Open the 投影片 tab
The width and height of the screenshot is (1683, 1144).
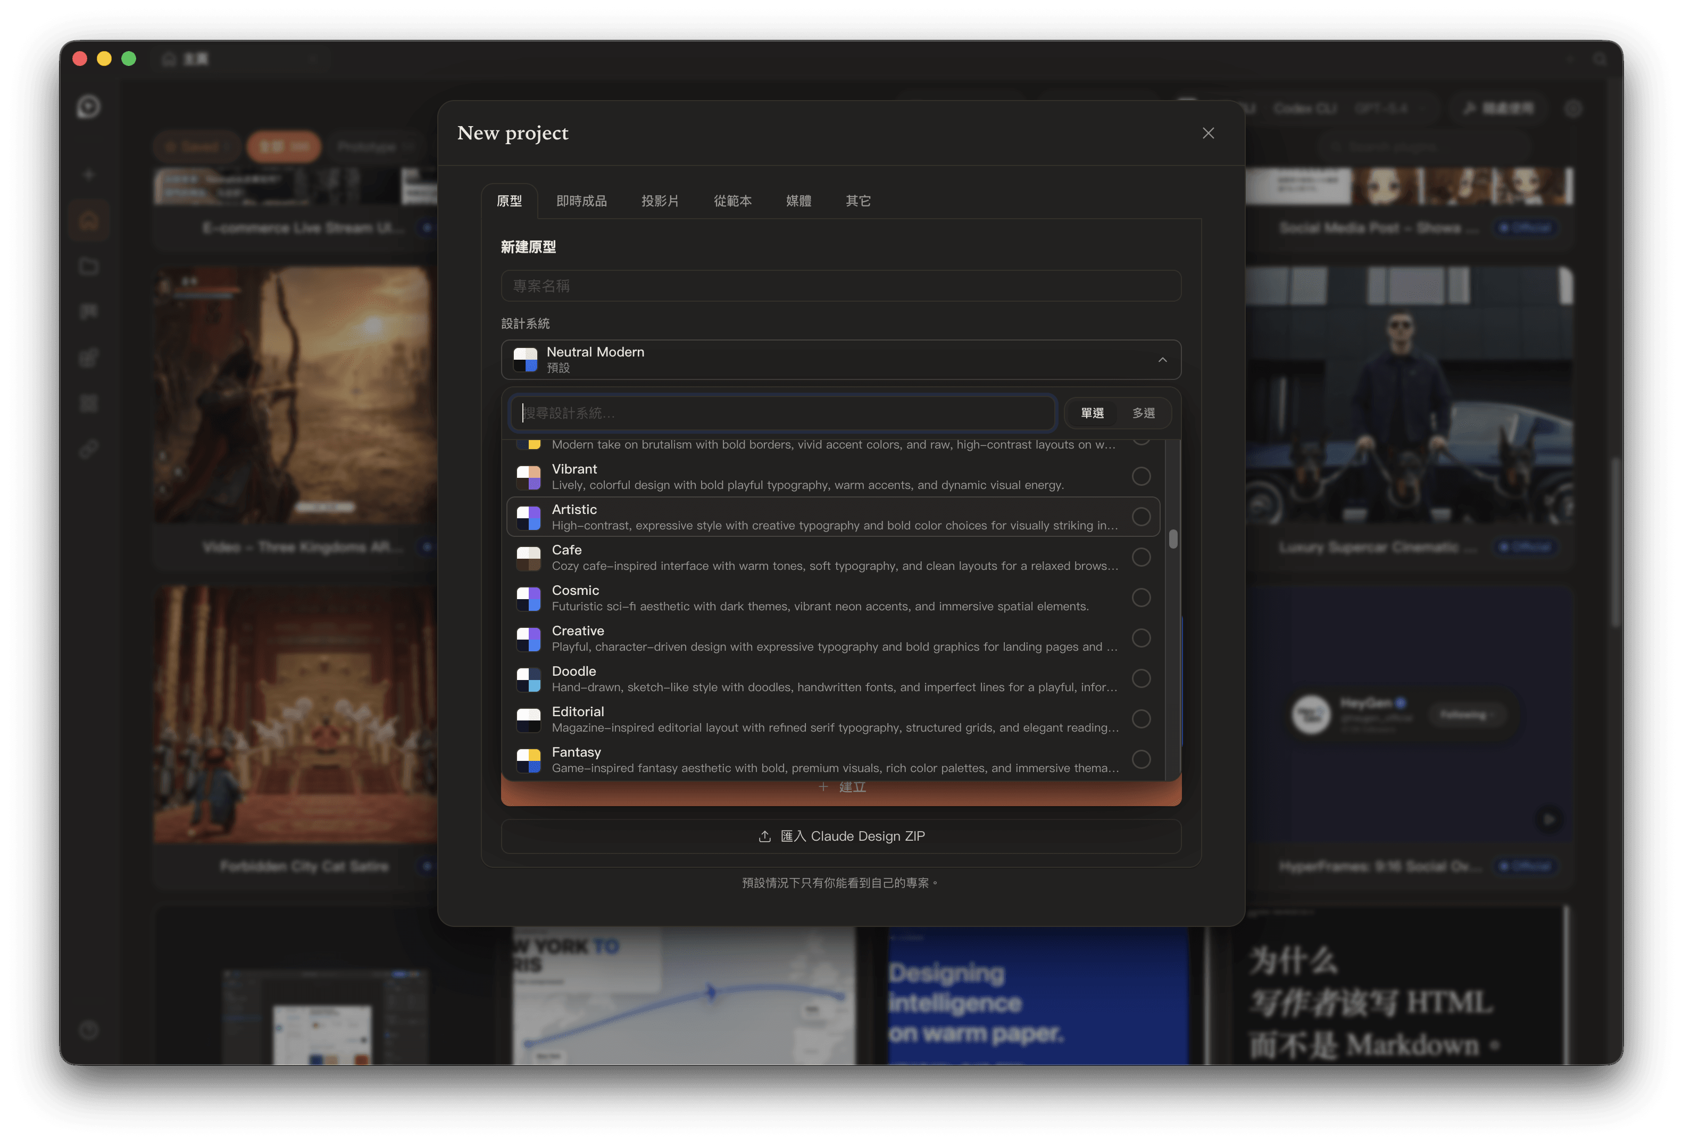(x=660, y=201)
